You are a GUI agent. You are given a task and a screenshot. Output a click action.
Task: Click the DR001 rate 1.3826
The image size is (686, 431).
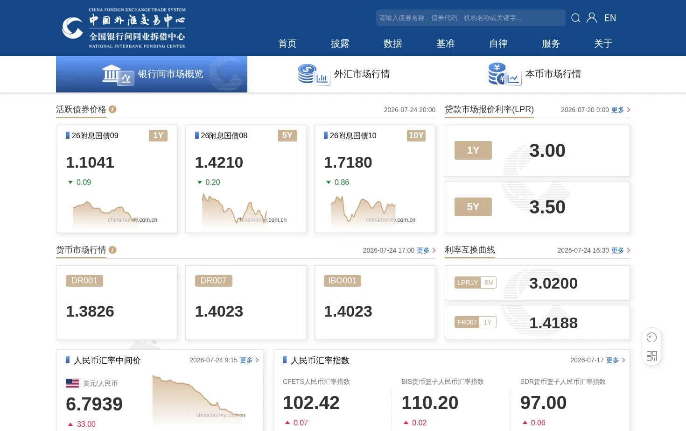coord(90,311)
